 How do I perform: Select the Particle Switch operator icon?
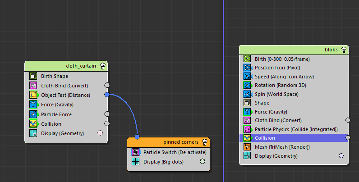(x=135, y=152)
